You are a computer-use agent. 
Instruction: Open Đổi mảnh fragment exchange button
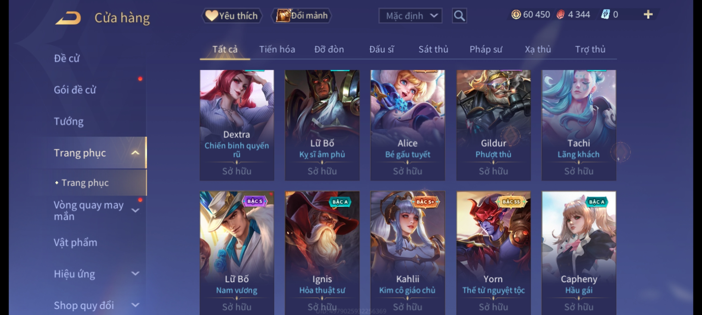302,16
